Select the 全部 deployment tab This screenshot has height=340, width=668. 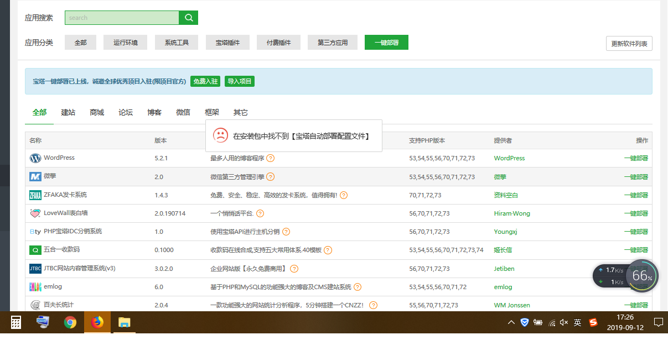click(39, 112)
